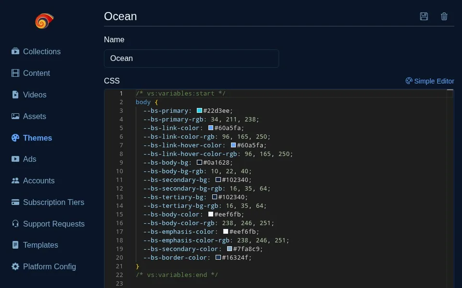Click the Ads play icon
The height and width of the screenshot is (288, 462).
pyautogui.click(x=15, y=159)
